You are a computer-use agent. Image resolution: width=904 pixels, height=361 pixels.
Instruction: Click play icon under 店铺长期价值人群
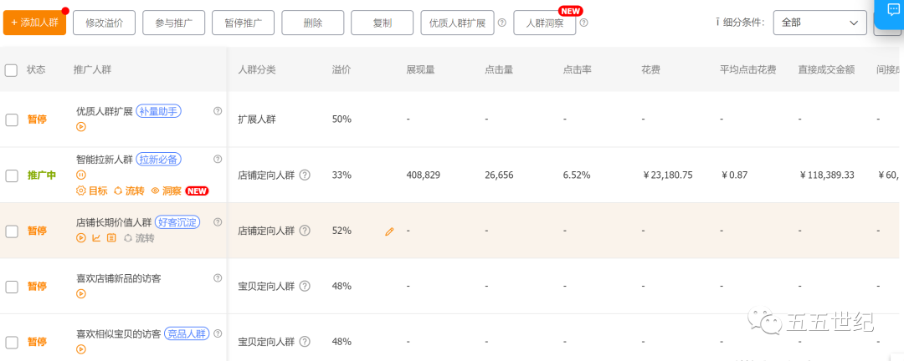tap(81, 238)
